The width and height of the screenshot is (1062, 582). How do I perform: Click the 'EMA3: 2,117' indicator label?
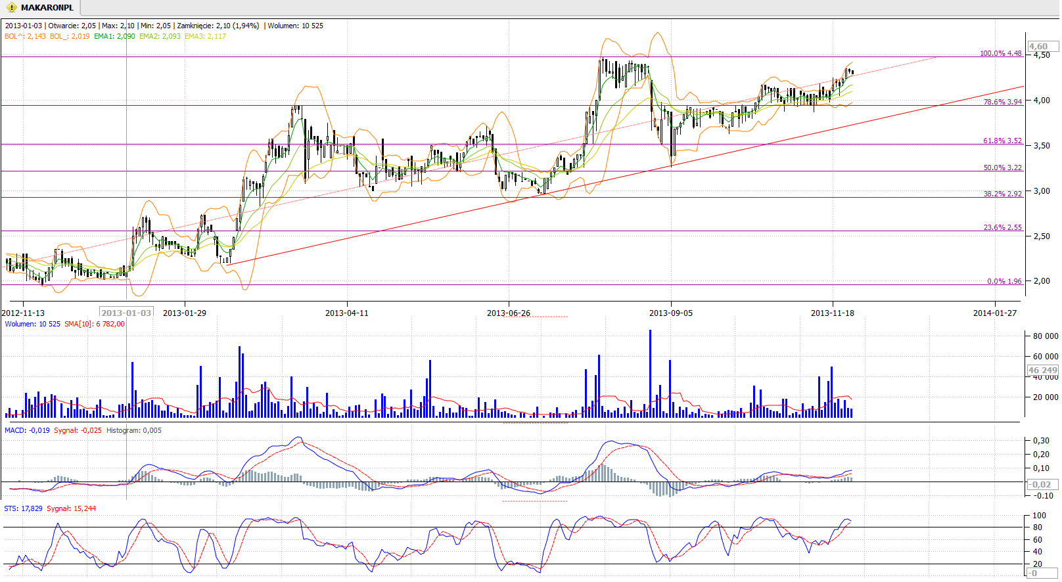click(x=205, y=37)
